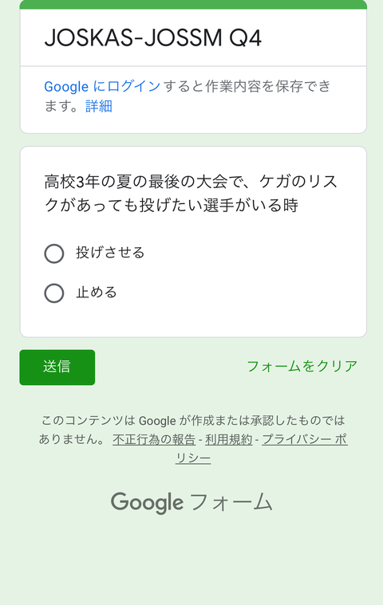The width and height of the screenshot is (383, 605).
Task: Click the JOSKAS-JOSSM Q4 form title
Action: [x=153, y=37]
